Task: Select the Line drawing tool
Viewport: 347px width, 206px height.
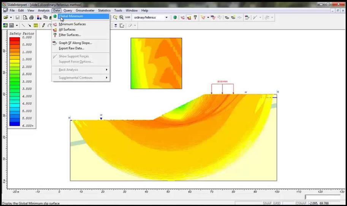Action: click(23, 25)
